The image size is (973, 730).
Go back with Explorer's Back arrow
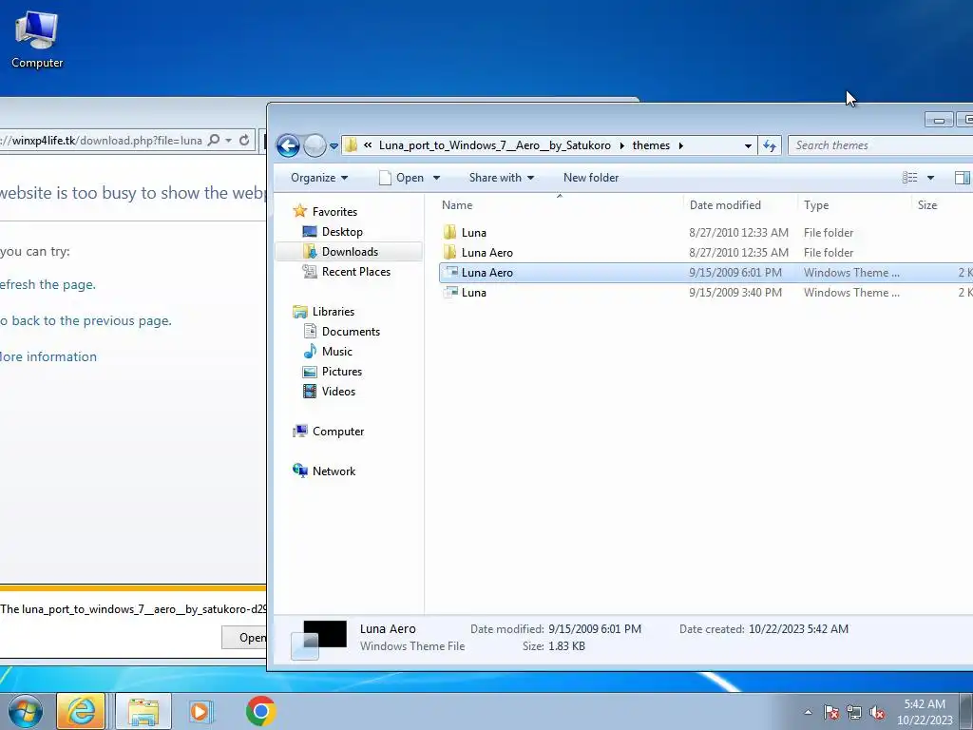[288, 145]
